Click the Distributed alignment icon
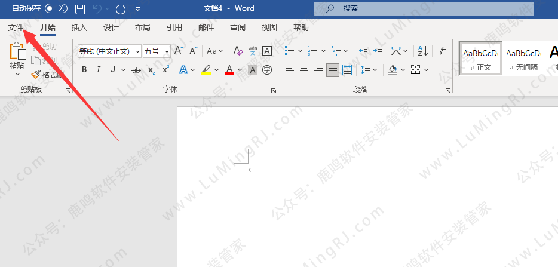 tap(347, 70)
